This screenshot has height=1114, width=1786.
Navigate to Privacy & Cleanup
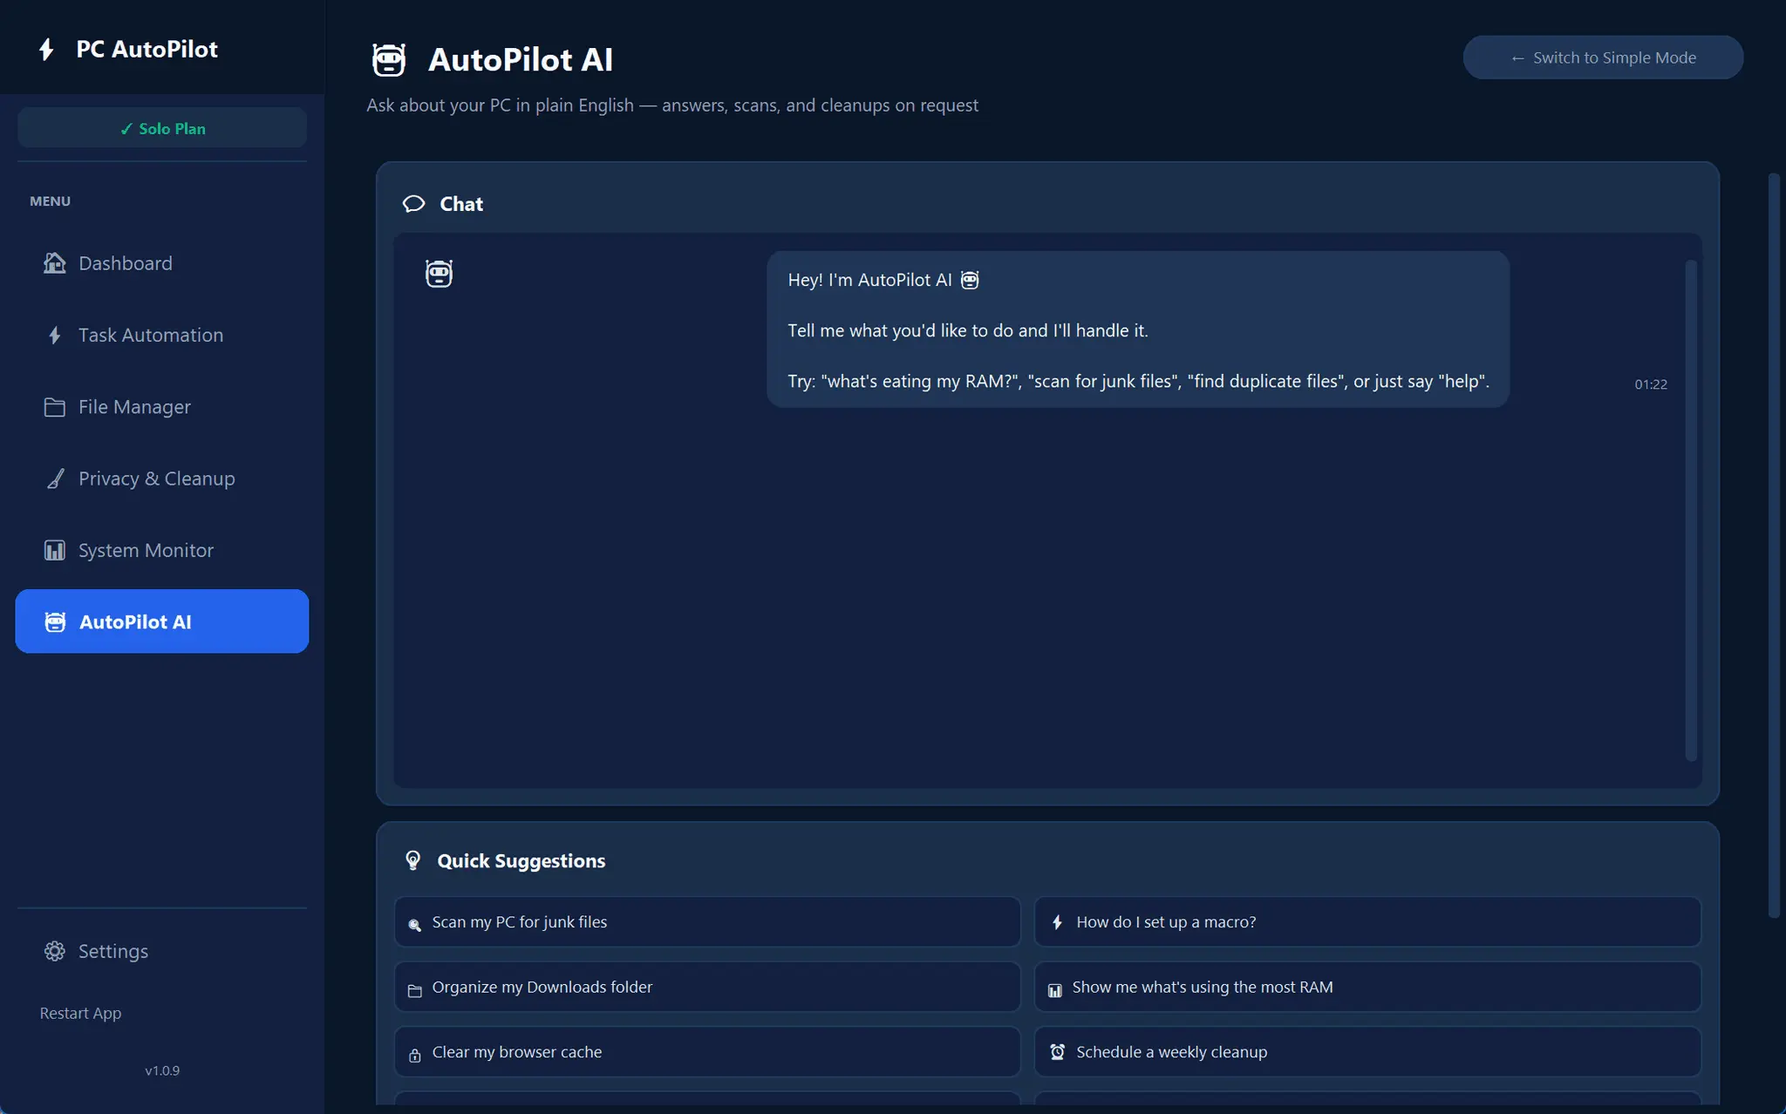coord(162,479)
